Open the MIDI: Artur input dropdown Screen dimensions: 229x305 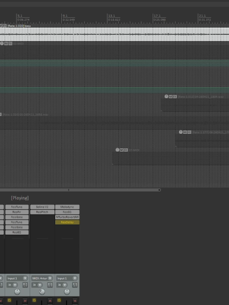pos(42,278)
